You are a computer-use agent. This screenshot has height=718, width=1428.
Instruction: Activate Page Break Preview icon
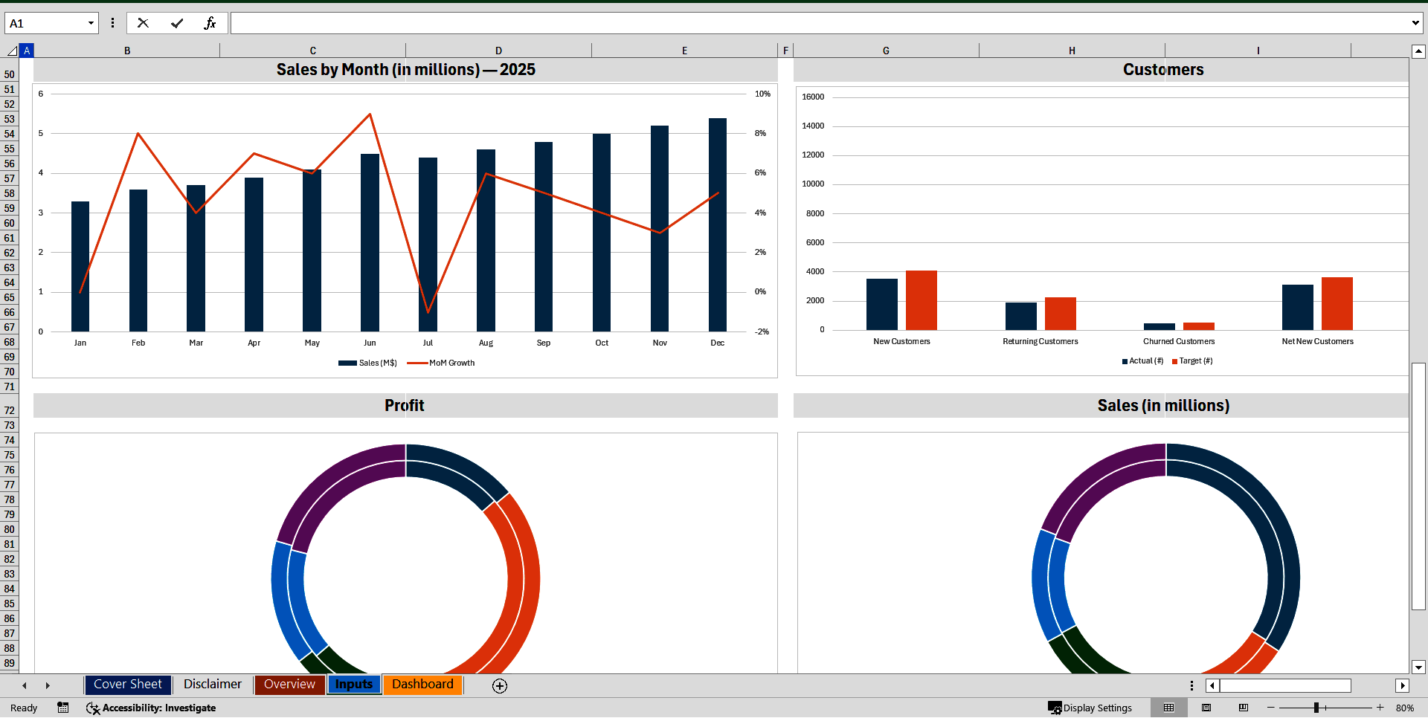pos(1242,708)
